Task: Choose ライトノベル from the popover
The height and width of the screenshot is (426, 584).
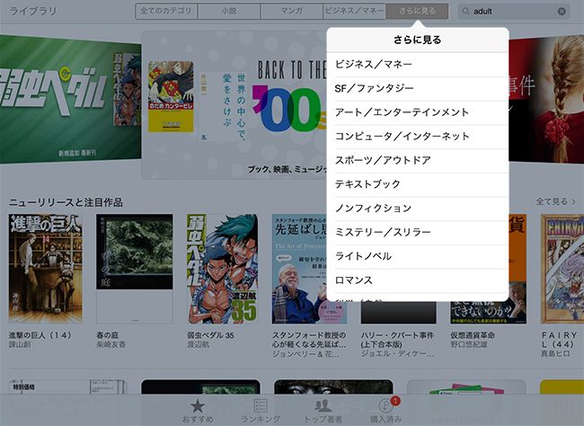Action: [418, 256]
